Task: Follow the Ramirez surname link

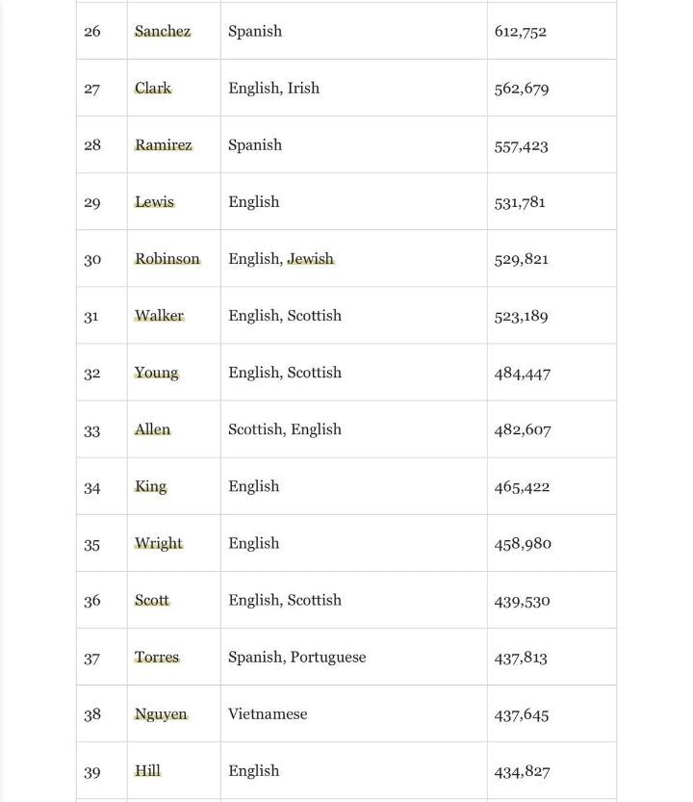Action: click(164, 145)
